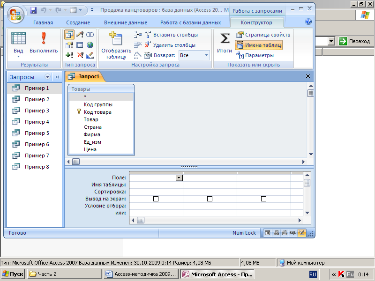
Task: Open dropdown arrow beside quick access table icon
Action: (x=80, y=10)
